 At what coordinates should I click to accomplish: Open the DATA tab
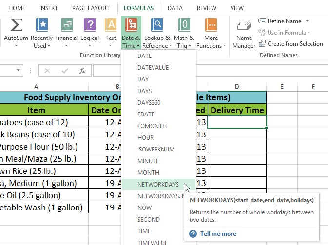coord(175,8)
